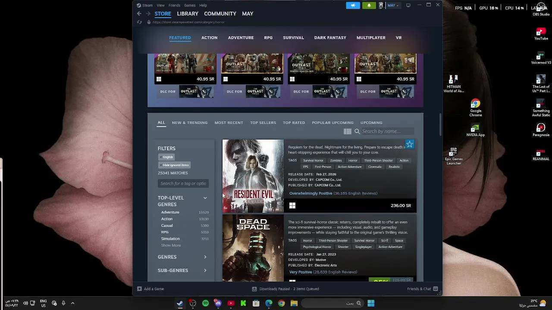Click the Search by name field
This screenshot has height=310, width=552.
387,131
